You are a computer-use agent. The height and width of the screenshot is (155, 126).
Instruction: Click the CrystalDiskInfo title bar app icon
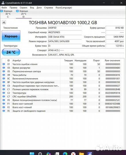[3, 3]
